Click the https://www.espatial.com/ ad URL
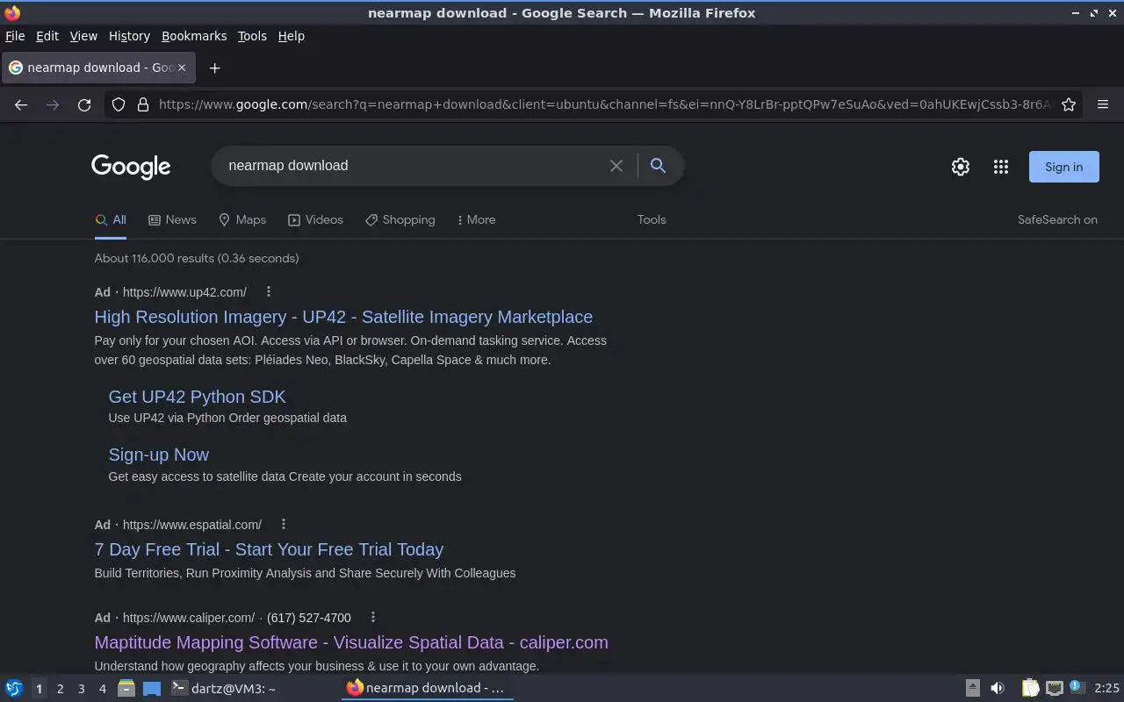The image size is (1124, 702). [192, 525]
